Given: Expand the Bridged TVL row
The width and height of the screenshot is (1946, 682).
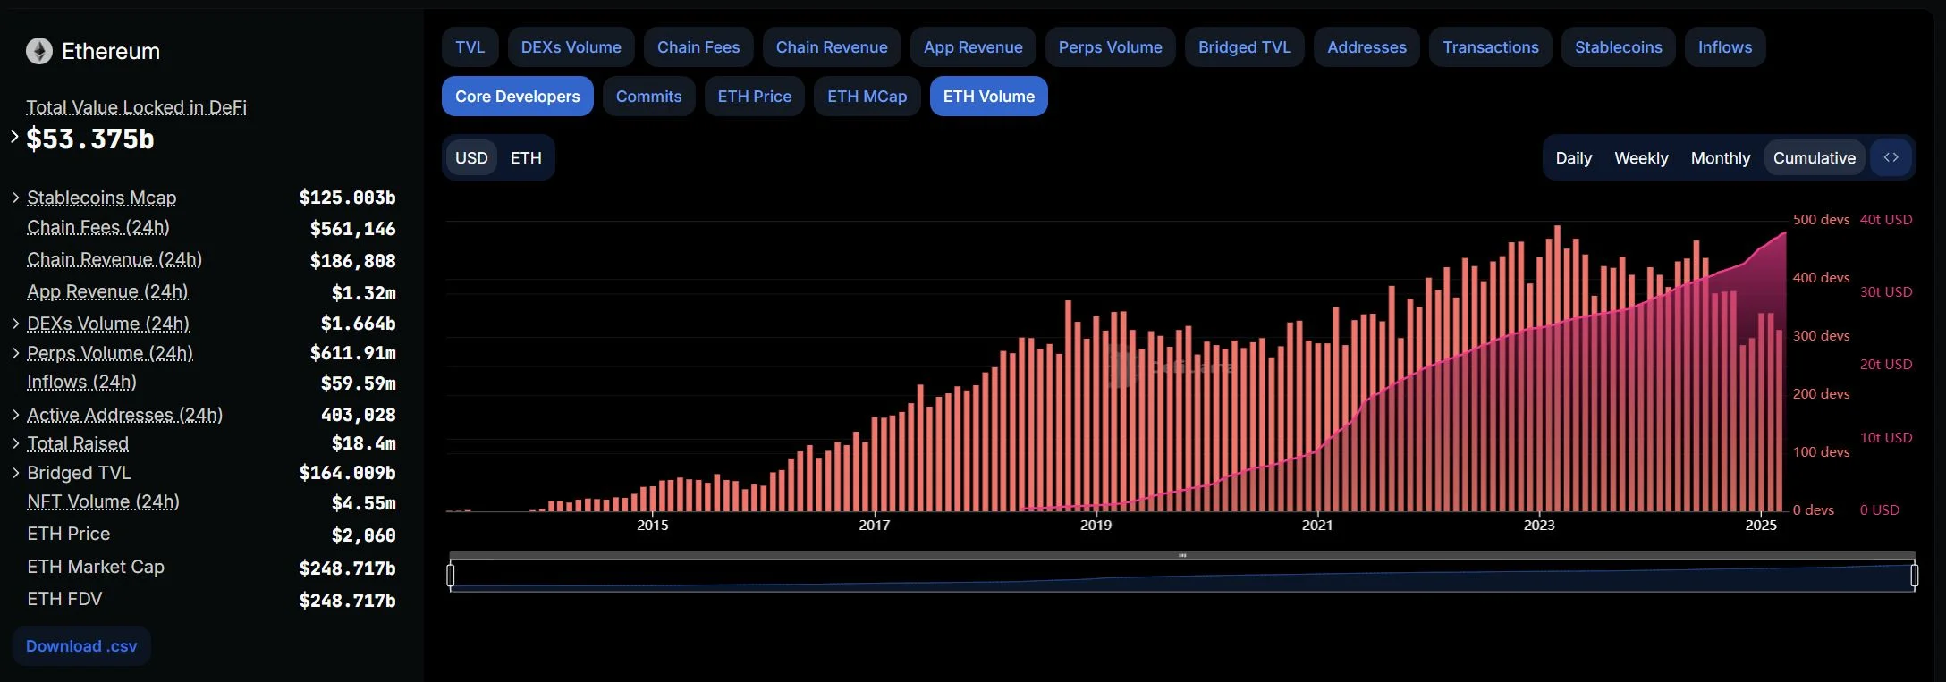Looking at the screenshot, I should click(16, 473).
